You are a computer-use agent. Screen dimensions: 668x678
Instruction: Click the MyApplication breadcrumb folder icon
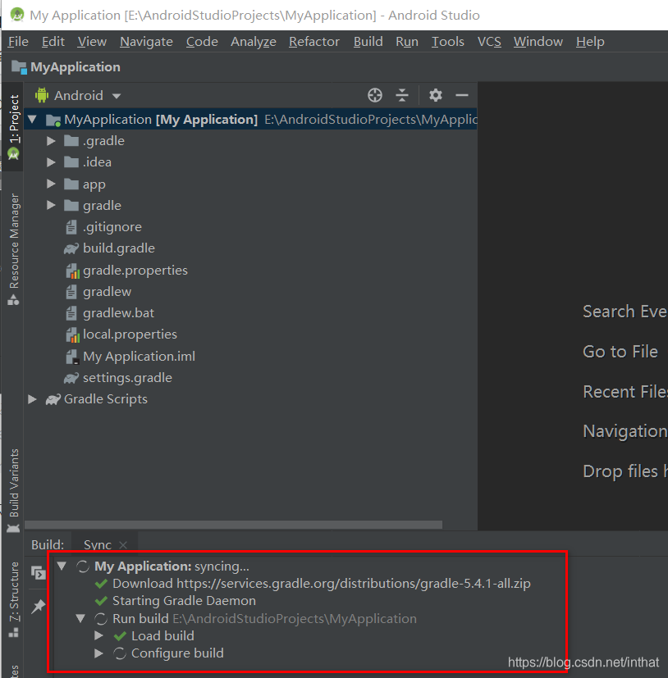(19, 67)
